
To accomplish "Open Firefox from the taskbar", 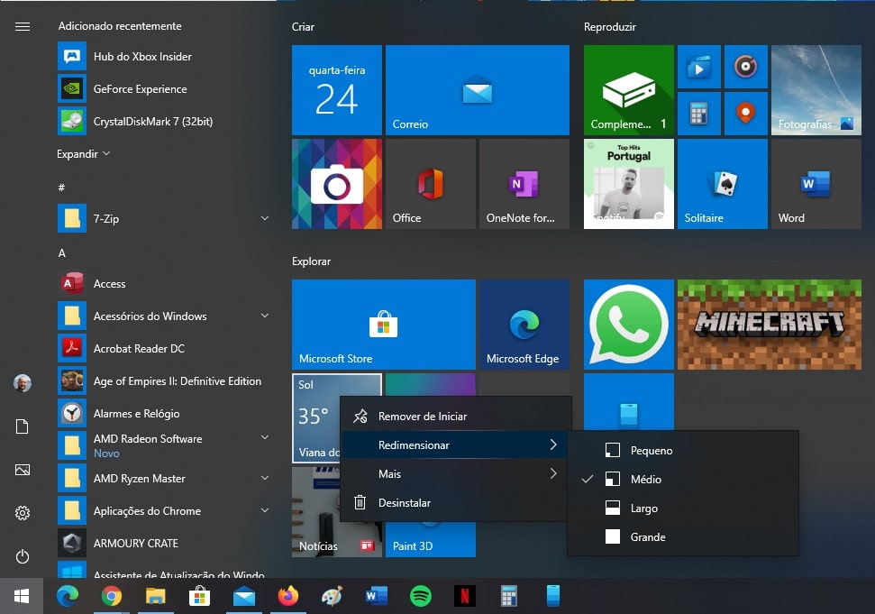I will (288, 596).
